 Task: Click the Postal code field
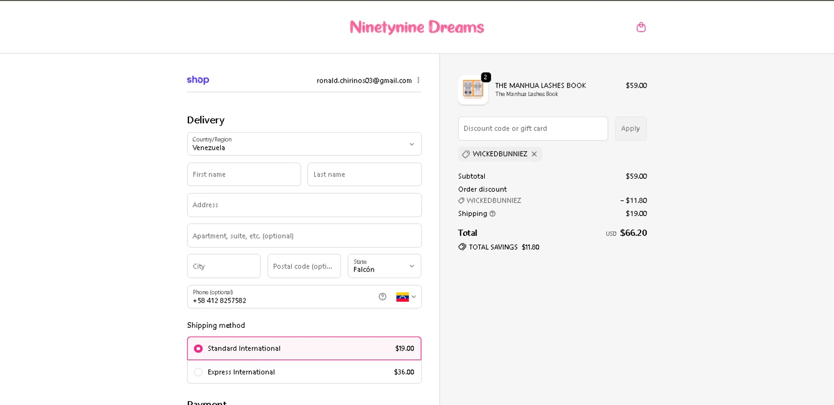pyautogui.click(x=304, y=266)
